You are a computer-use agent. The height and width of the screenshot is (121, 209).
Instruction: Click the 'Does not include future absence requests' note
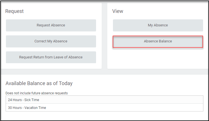point(37,93)
